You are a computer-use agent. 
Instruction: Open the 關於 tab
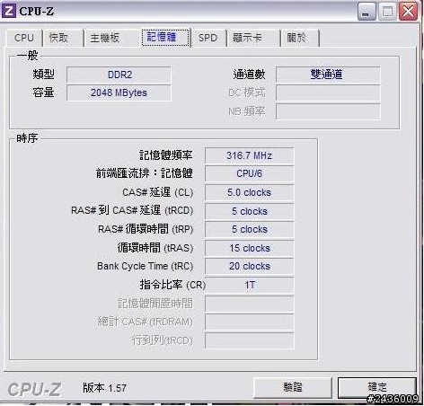click(x=300, y=38)
